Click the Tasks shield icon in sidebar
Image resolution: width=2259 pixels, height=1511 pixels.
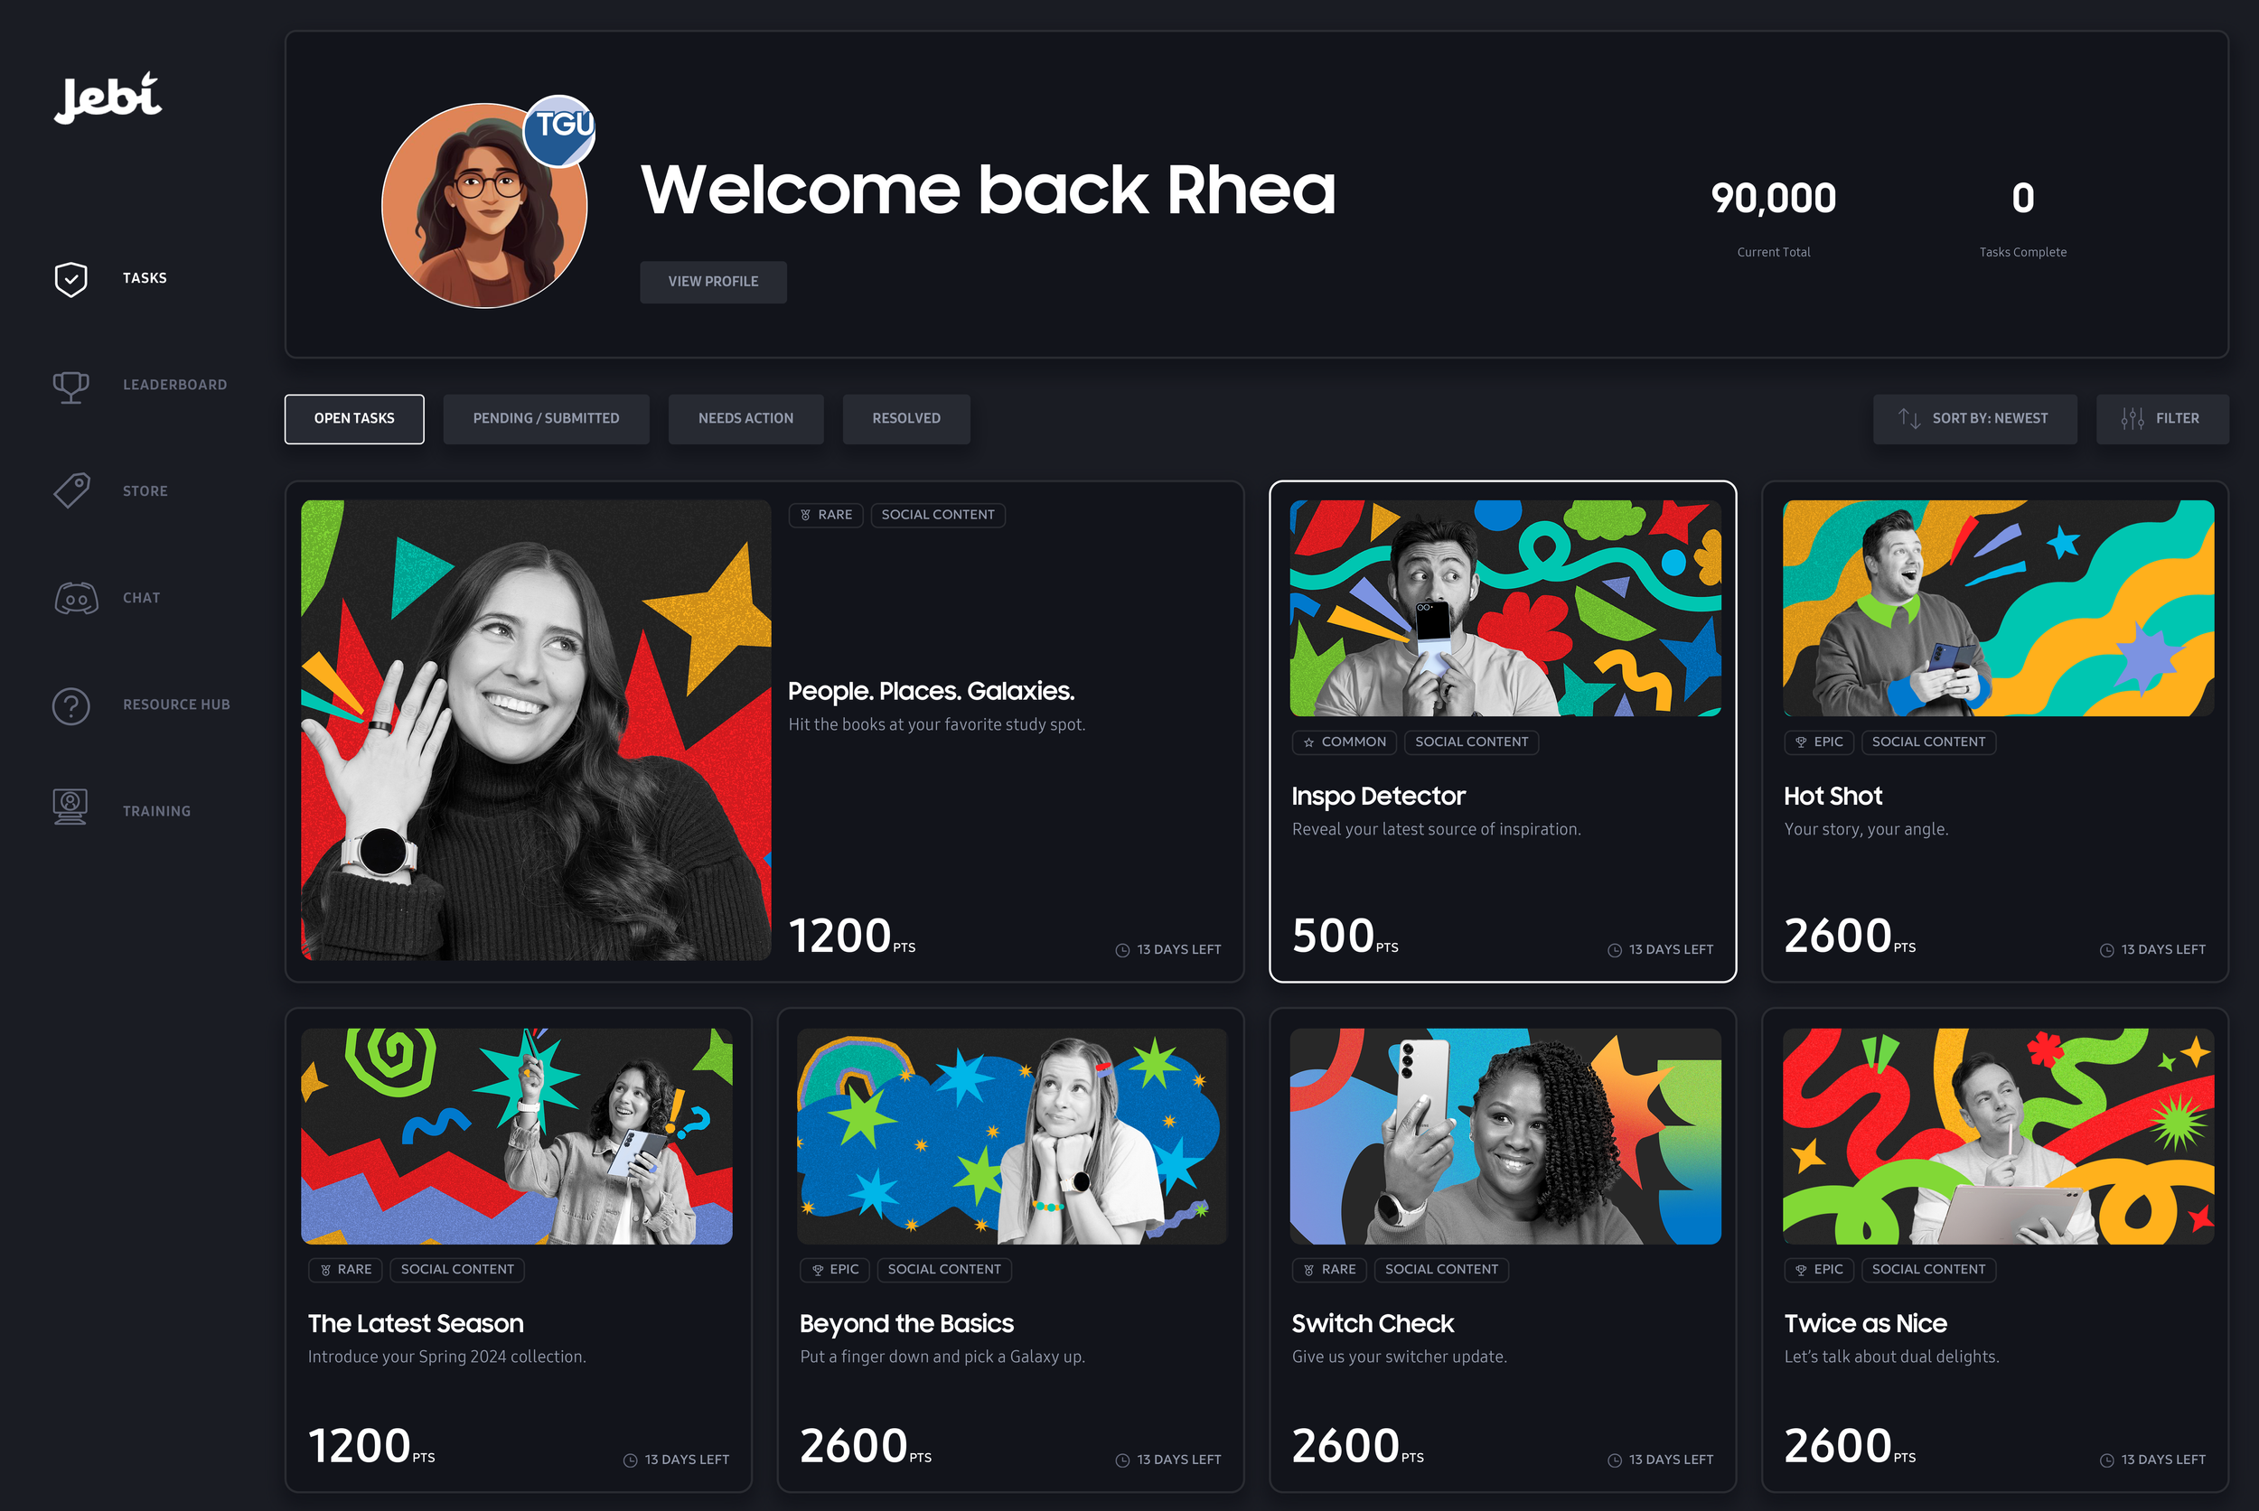point(71,278)
